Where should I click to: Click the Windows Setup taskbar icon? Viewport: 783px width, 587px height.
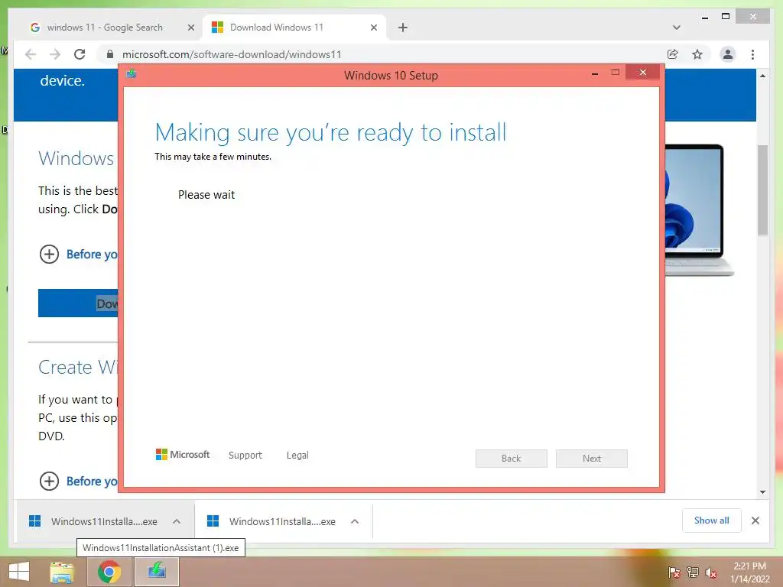point(157,572)
